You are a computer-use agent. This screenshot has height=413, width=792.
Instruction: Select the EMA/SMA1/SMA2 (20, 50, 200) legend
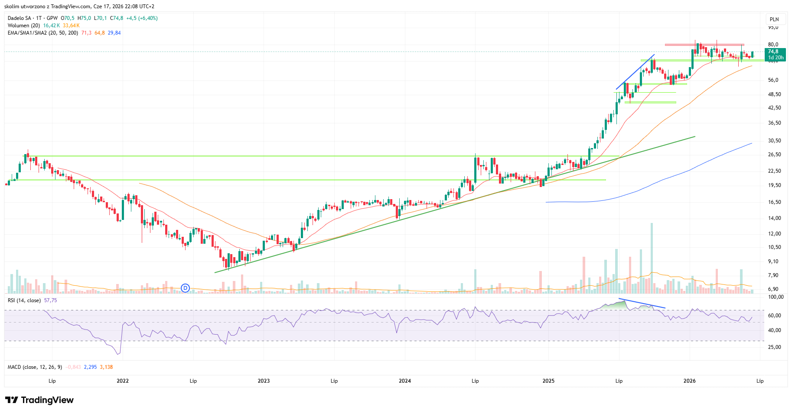pyautogui.click(x=43, y=33)
